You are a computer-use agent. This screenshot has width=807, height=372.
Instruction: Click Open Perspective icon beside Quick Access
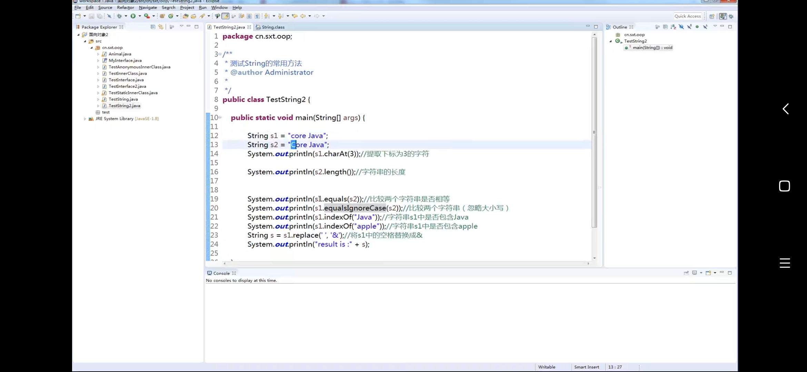(x=712, y=16)
